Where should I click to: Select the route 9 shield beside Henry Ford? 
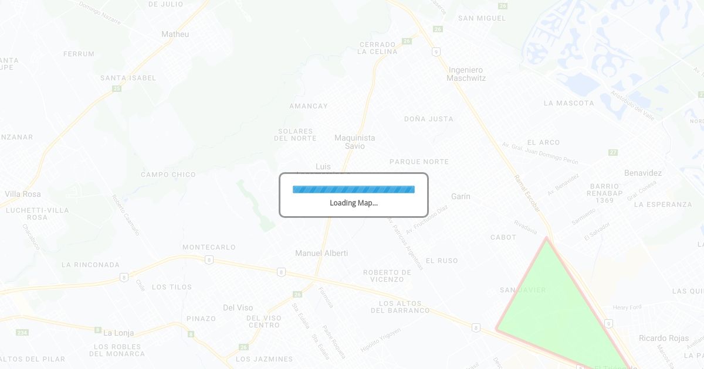[x=609, y=323]
